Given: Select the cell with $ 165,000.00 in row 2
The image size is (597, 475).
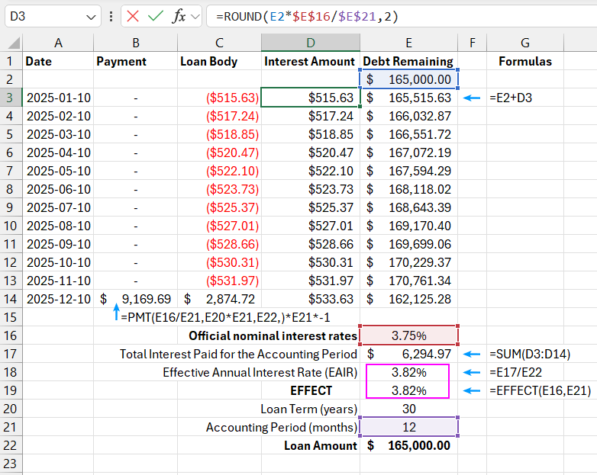Looking at the screenshot, I should pyautogui.click(x=408, y=79).
